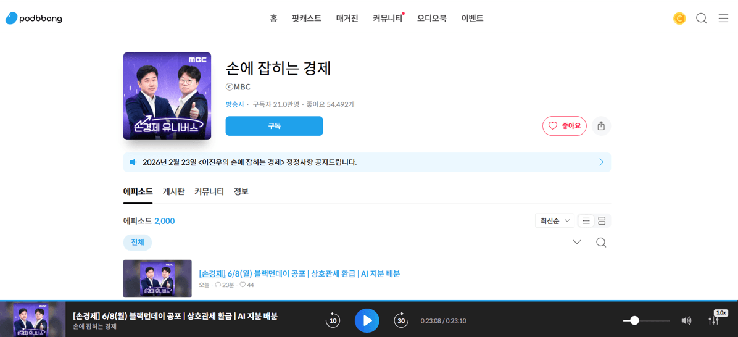Click the 방송사 category link
Image resolution: width=738 pixels, height=337 pixels.
point(235,104)
